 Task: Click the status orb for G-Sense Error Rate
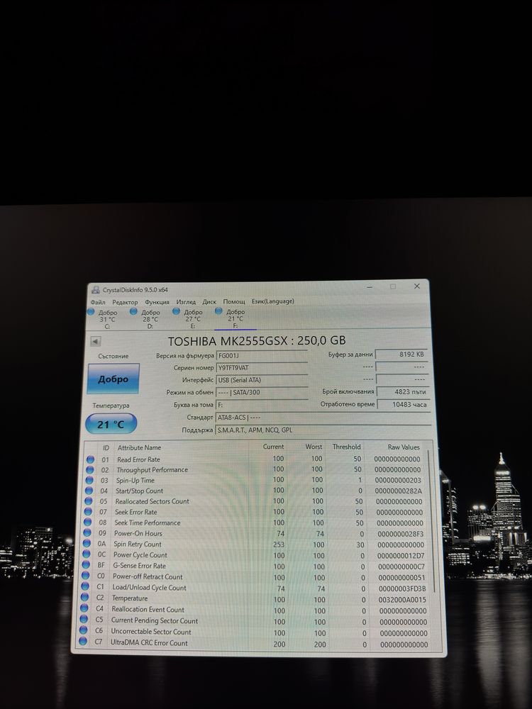point(86,565)
